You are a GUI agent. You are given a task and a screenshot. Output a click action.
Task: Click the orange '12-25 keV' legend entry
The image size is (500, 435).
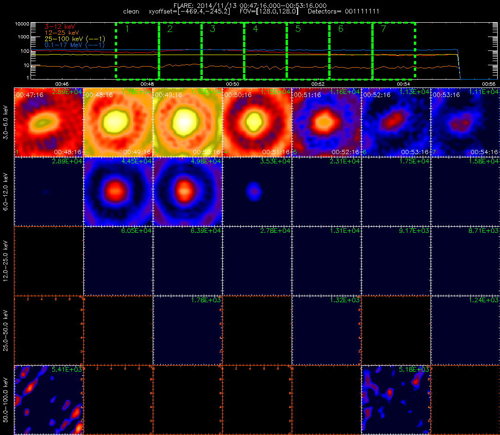[62, 32]
